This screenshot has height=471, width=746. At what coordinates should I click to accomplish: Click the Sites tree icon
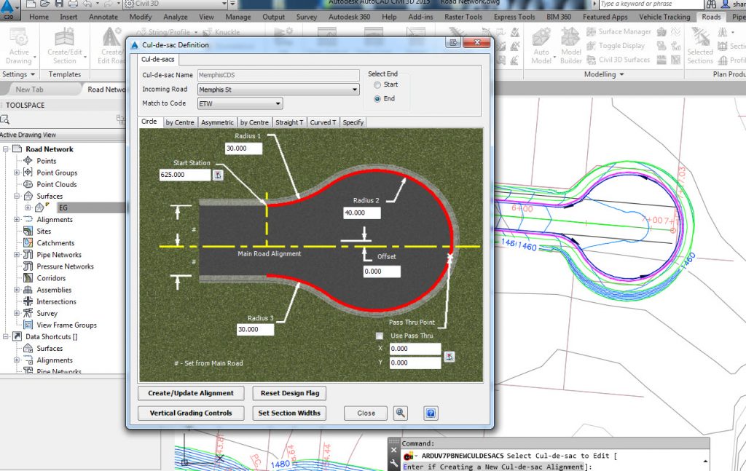[28, 231]
